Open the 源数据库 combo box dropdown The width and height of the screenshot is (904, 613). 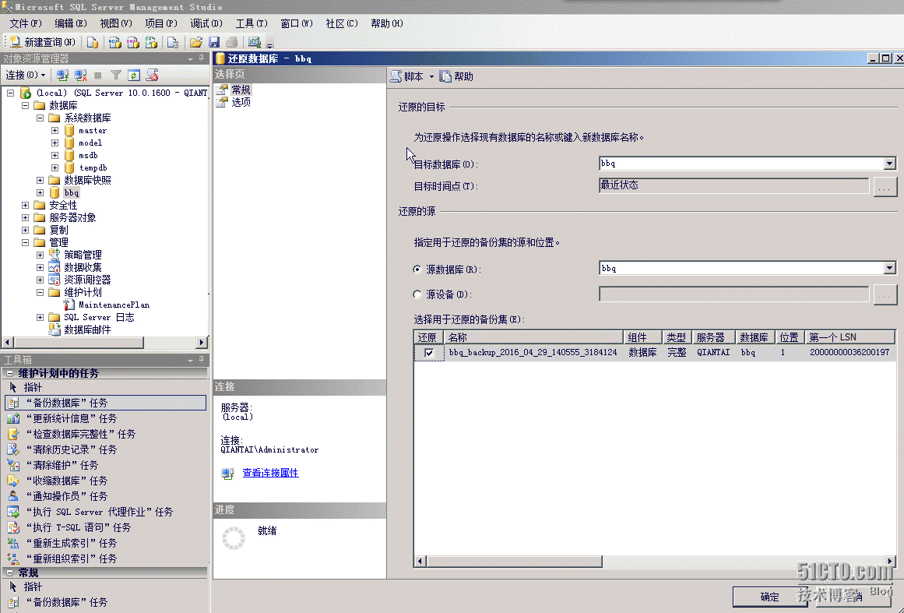[x=889, y=268]
